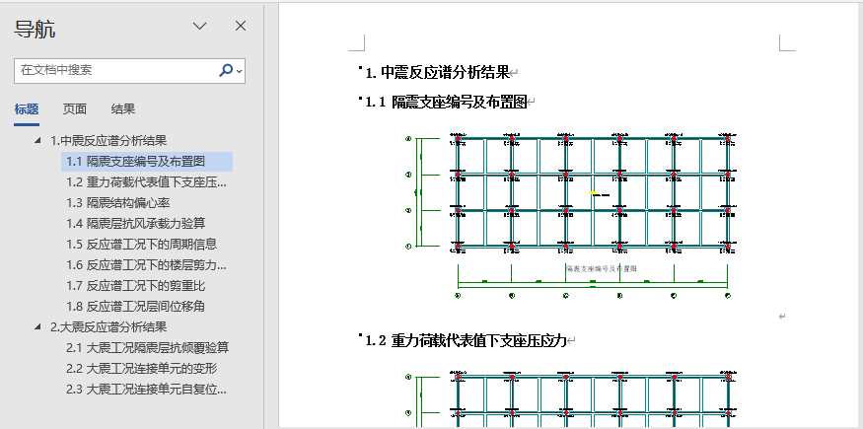This screenshot has width=863, height=429.
Task: Collapse the 2.大震反应谱分析结果 heading
Action: click(x=38, y=327)
